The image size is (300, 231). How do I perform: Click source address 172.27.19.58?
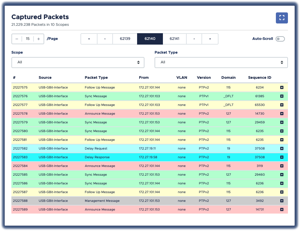coord(148,157)
